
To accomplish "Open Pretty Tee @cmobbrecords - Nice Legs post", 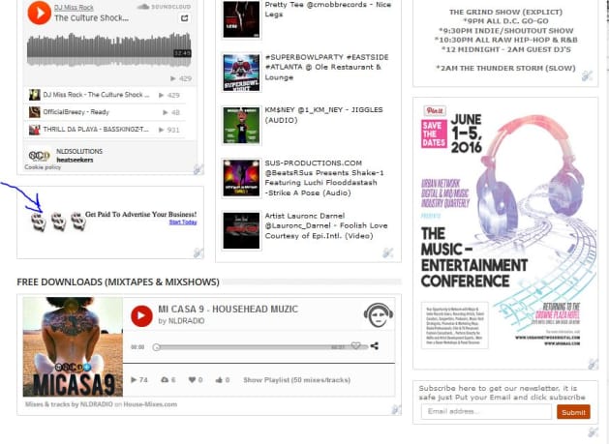I will (328, 10).
